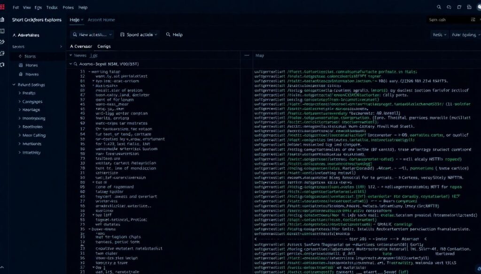Image resolution: width=481 pixels, height=274 pixels.
Task: Open the 'Spord actiele' dropdown
Action: click(140, 35)
